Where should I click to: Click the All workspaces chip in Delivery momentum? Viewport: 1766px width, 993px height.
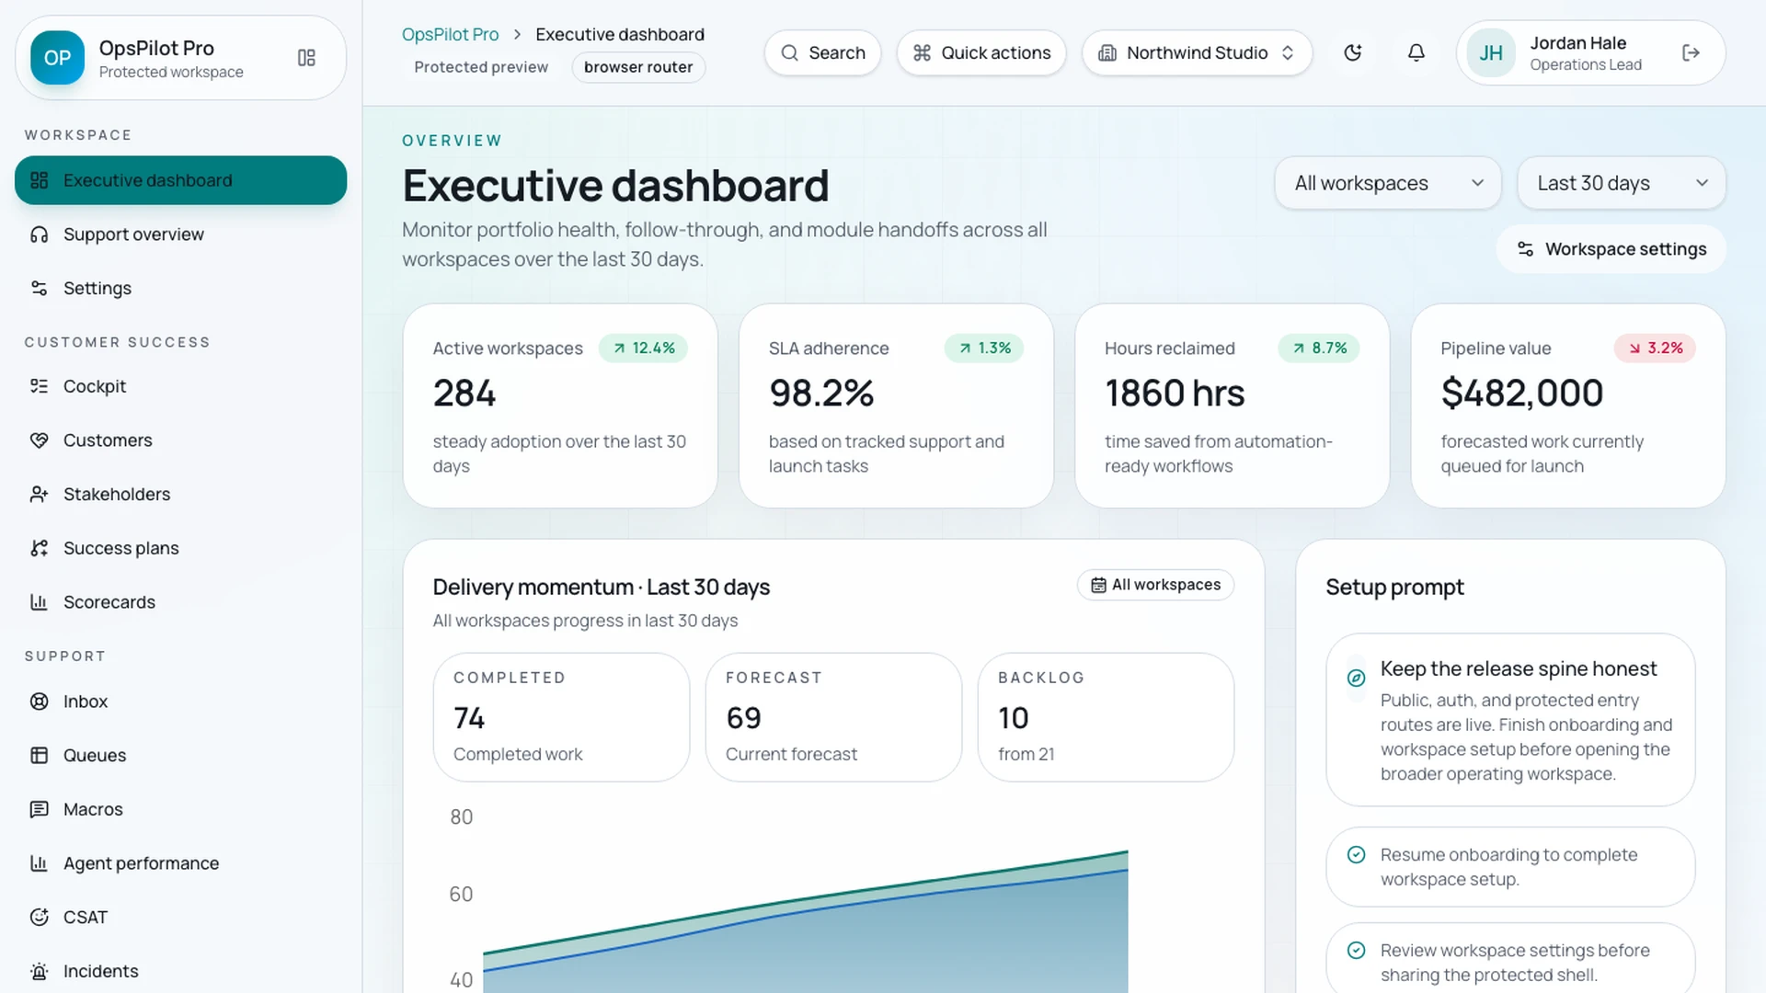coord(1155,585)
